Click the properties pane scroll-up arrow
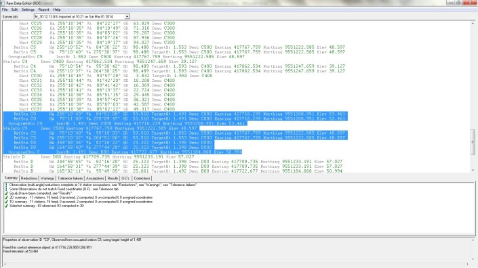 473,240
